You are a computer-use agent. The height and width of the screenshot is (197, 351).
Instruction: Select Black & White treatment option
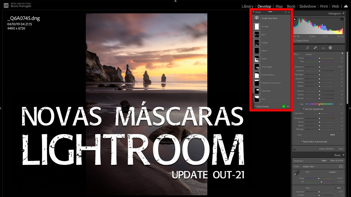pyautogui.click(x=337, y=161)
